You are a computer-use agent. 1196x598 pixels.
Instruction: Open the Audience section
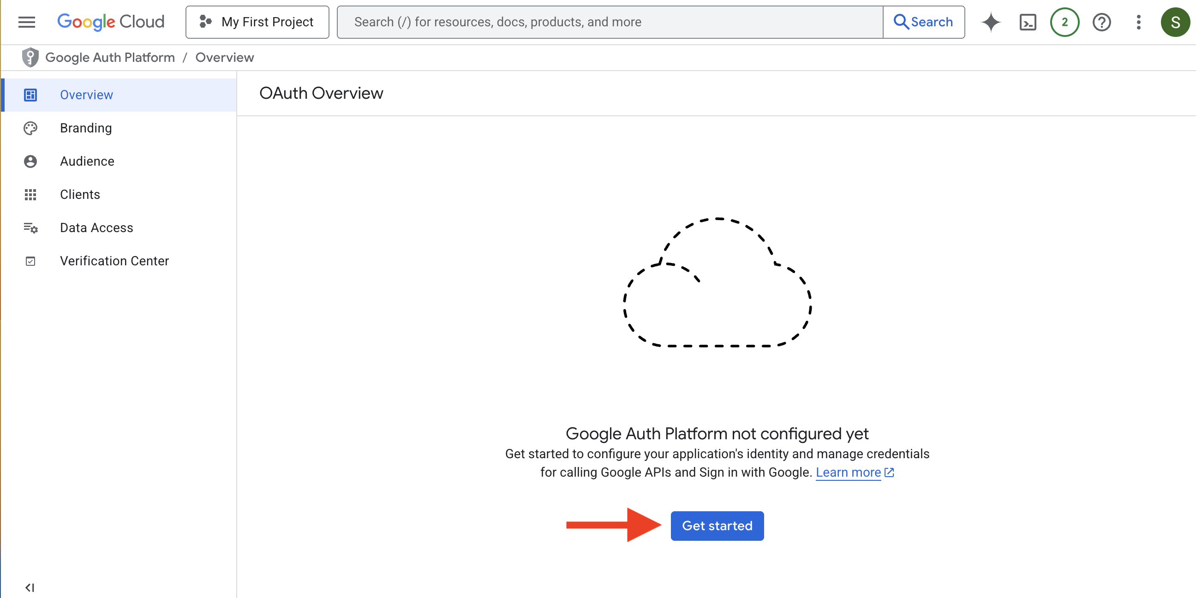point(87,161)
